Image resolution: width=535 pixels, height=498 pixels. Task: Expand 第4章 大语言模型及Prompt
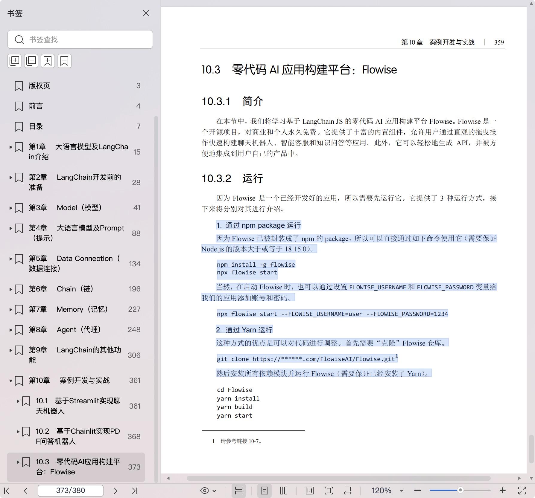tap(11, 228)
